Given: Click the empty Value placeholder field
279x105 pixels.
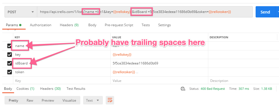Looking at the screenshot, I should (x=159, y=81).
